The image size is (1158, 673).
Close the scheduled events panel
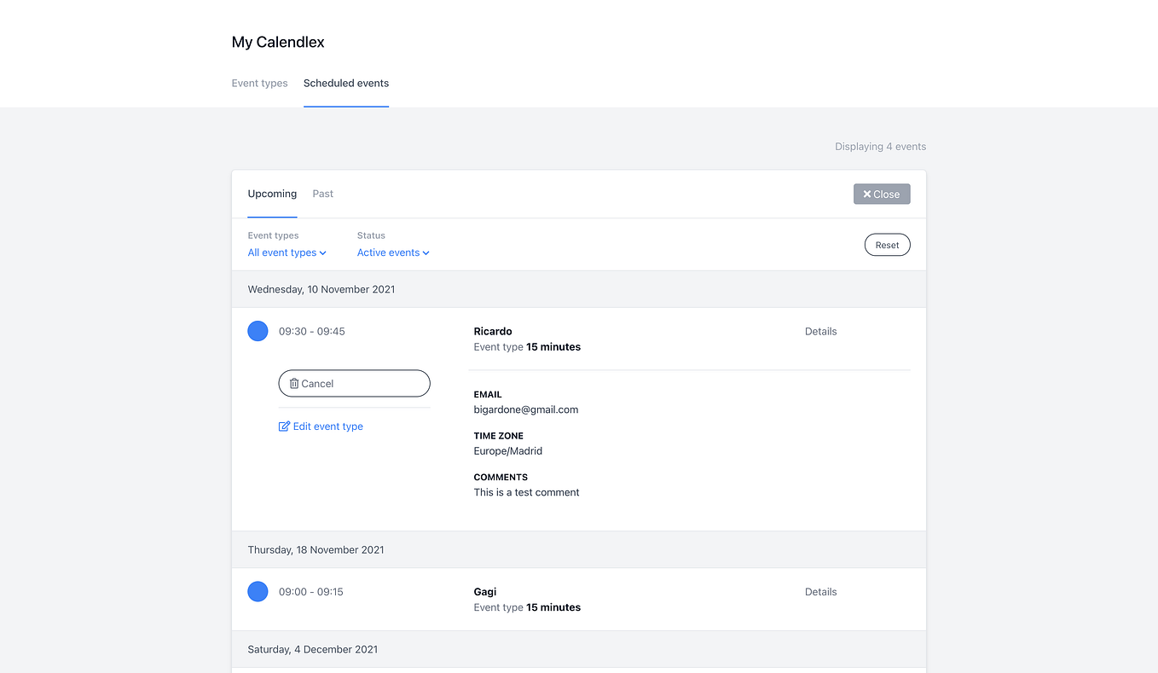(882, 194)
